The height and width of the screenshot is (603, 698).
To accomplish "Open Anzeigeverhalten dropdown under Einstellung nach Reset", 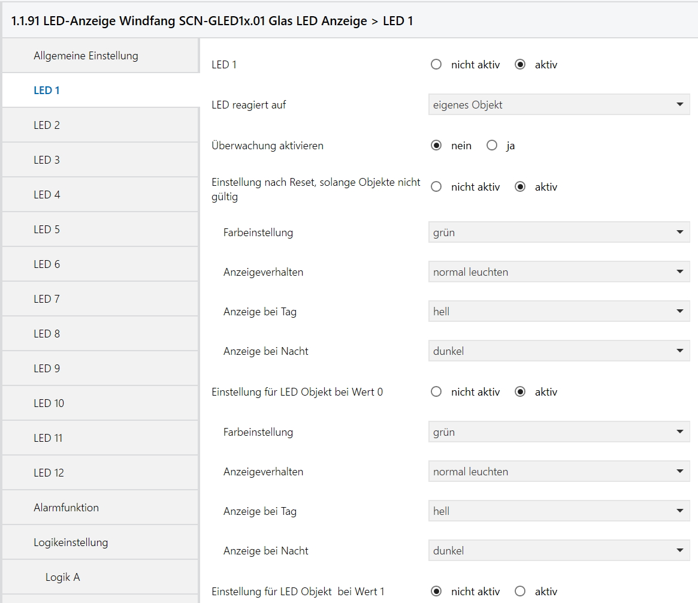I will pos(559,272).
